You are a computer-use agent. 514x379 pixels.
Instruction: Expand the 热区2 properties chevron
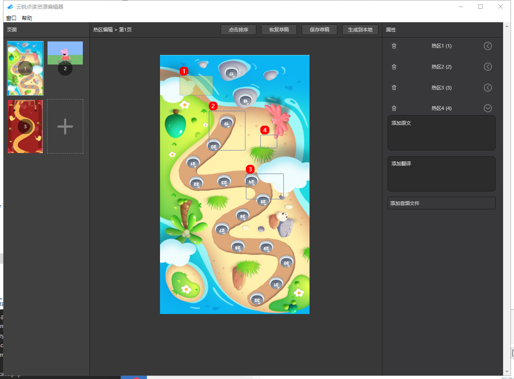click(x=487, y=67)
